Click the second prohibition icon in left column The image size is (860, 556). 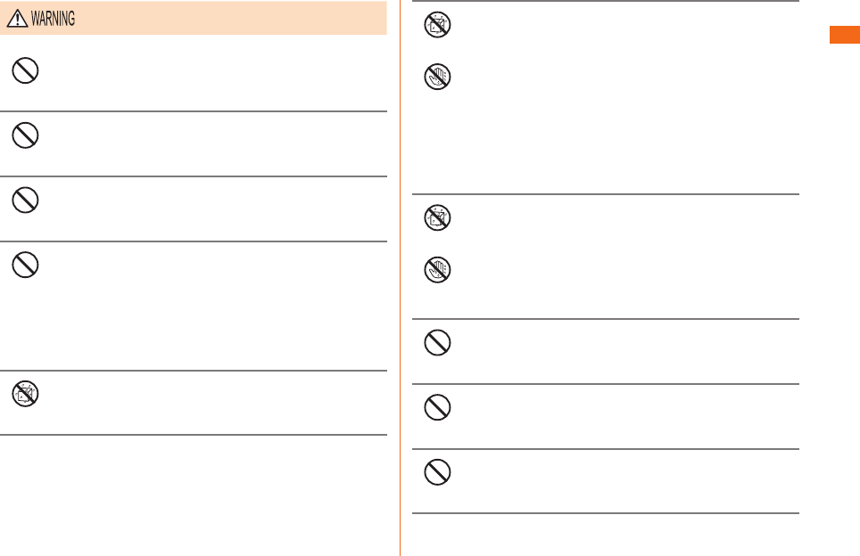[x=26, y=135]
